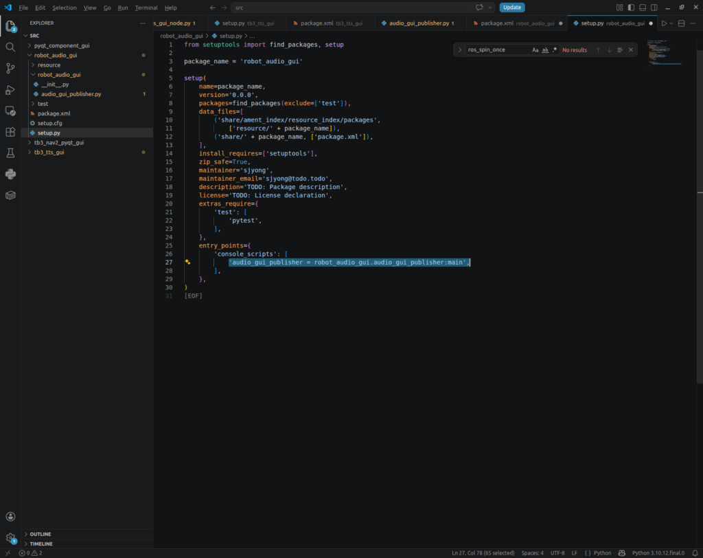Open the Search view in activity bar
Viewport: 703px width, 558px height.
[10, 47]
